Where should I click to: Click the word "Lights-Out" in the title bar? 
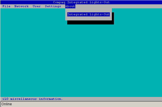pos(100,2)
